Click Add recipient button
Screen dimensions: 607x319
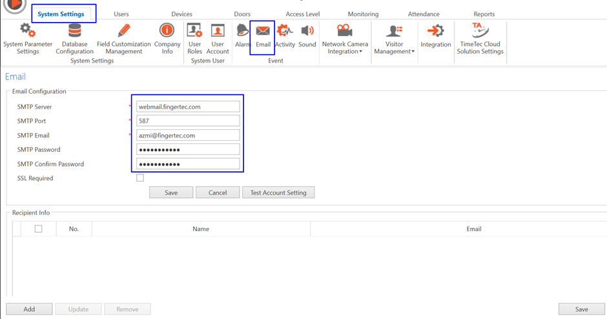click(29, 309)
